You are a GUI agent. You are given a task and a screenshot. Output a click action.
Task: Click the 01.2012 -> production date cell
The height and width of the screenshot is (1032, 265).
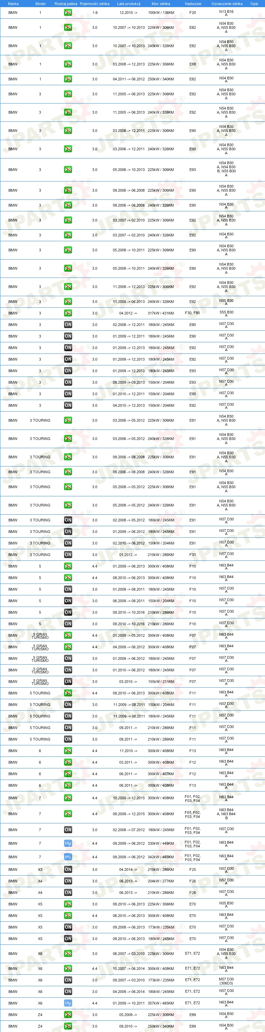[128, 555]
